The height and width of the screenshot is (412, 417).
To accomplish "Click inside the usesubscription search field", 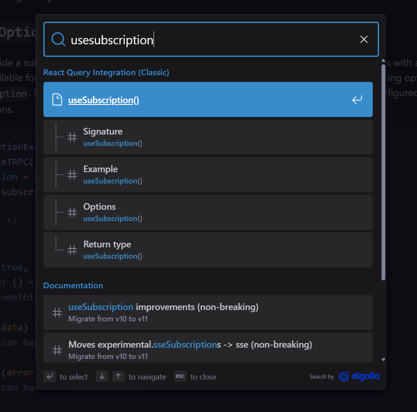I will click(x=209, y=40).
